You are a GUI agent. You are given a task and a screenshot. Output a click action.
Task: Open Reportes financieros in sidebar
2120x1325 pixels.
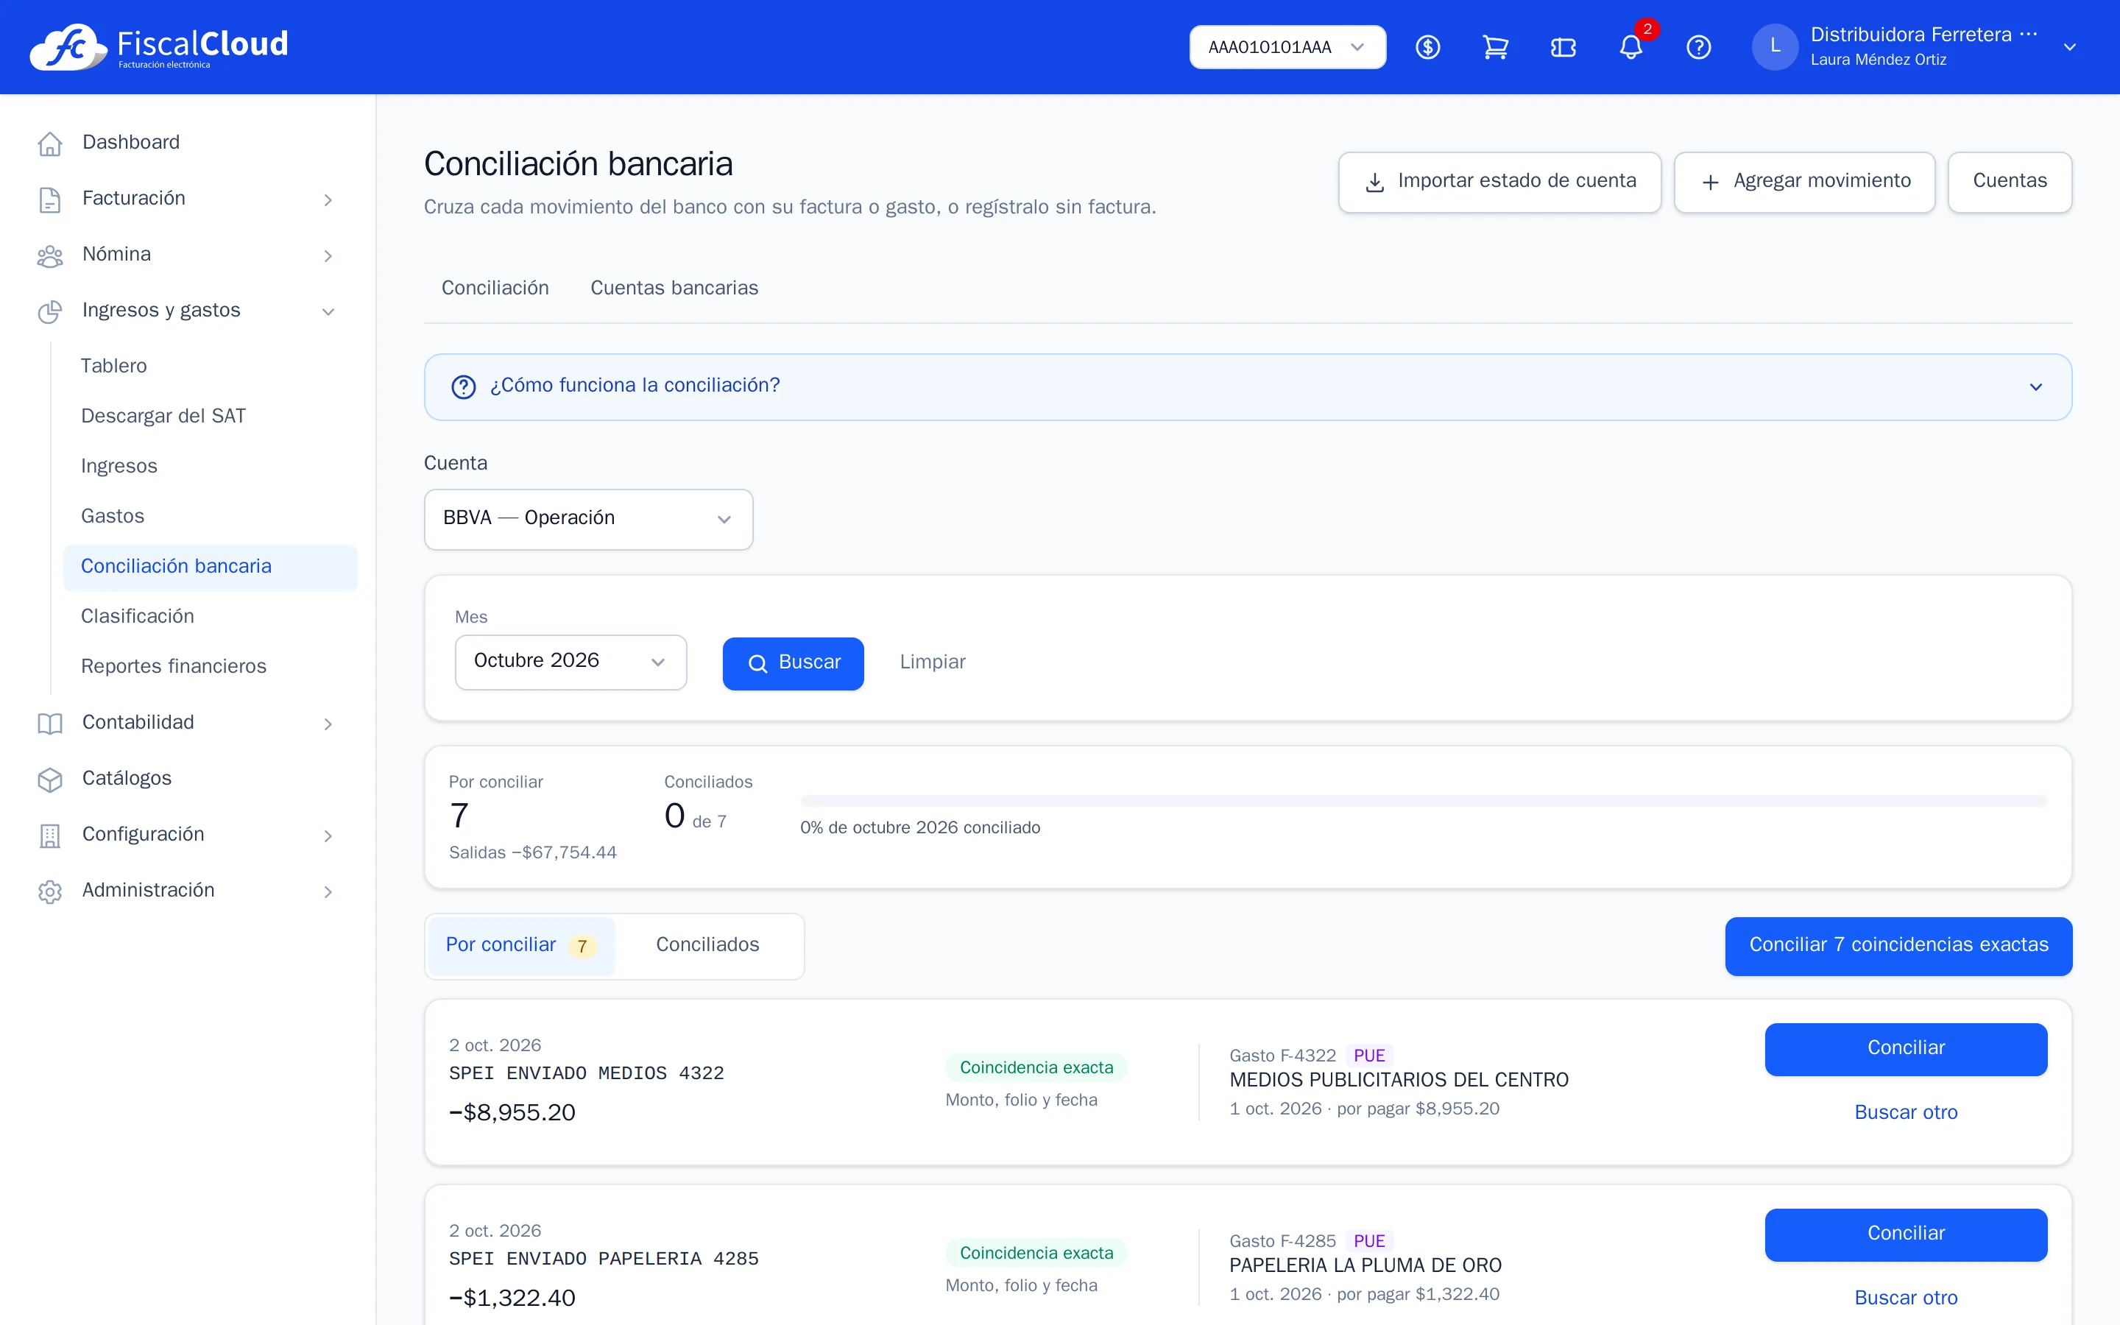point(174,666)
